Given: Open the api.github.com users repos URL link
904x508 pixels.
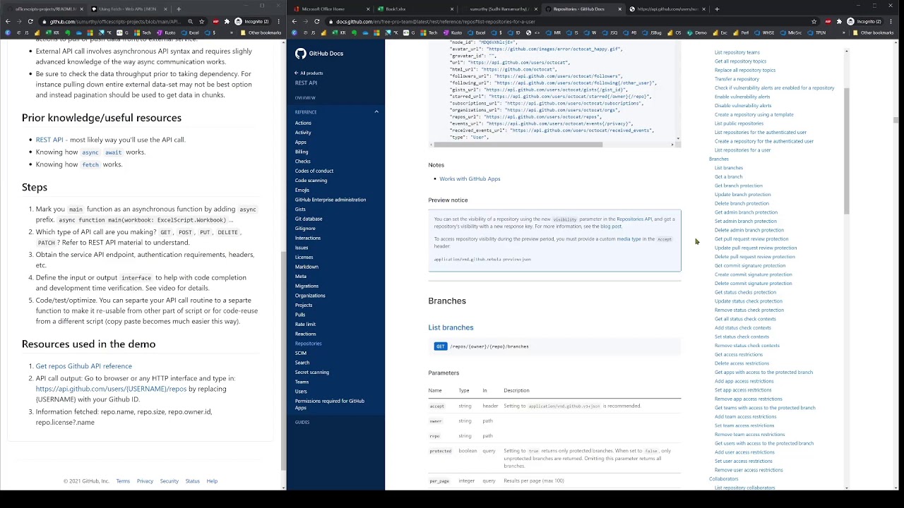Looking at the screenshot, I should pyautogui.click(x=112, y=389).
